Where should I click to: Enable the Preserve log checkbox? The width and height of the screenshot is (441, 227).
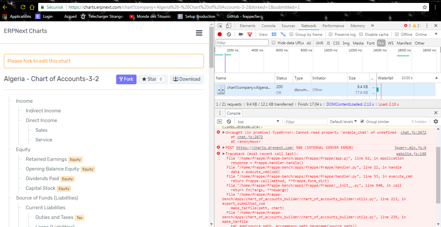pyautogui.click(x=331, y=34)
